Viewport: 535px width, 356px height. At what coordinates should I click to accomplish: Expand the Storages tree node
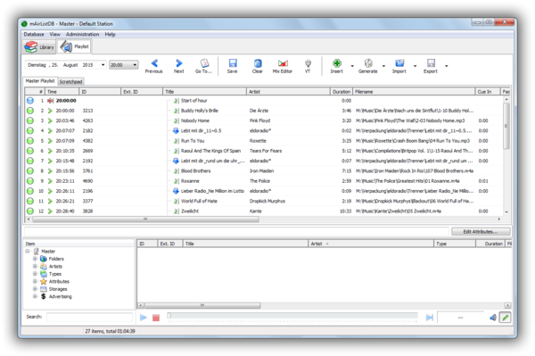pos(35,289)
